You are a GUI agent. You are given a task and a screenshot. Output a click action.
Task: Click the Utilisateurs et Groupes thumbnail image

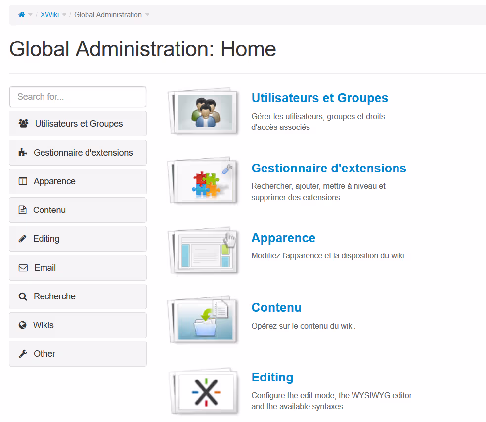(x=204, y=112)
